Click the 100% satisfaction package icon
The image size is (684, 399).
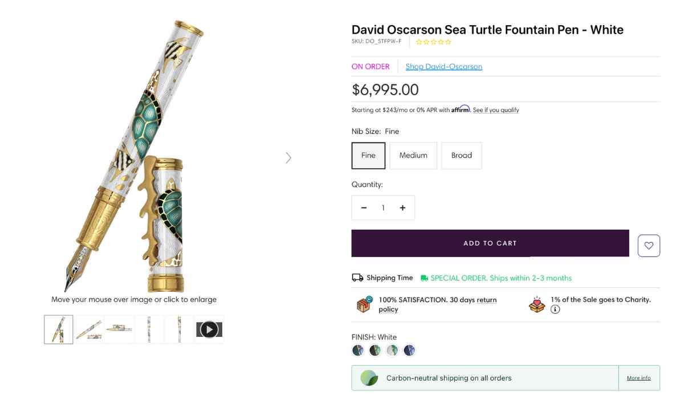point(364,304)
